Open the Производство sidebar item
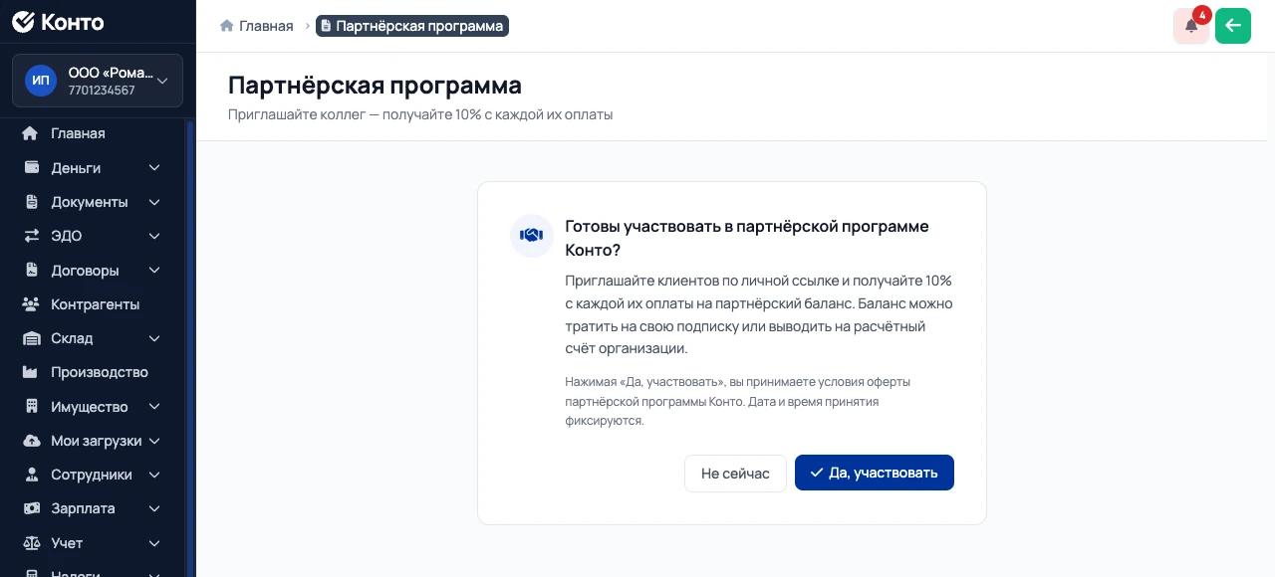This screenshot has width=1275, height=577. (92, 372)
